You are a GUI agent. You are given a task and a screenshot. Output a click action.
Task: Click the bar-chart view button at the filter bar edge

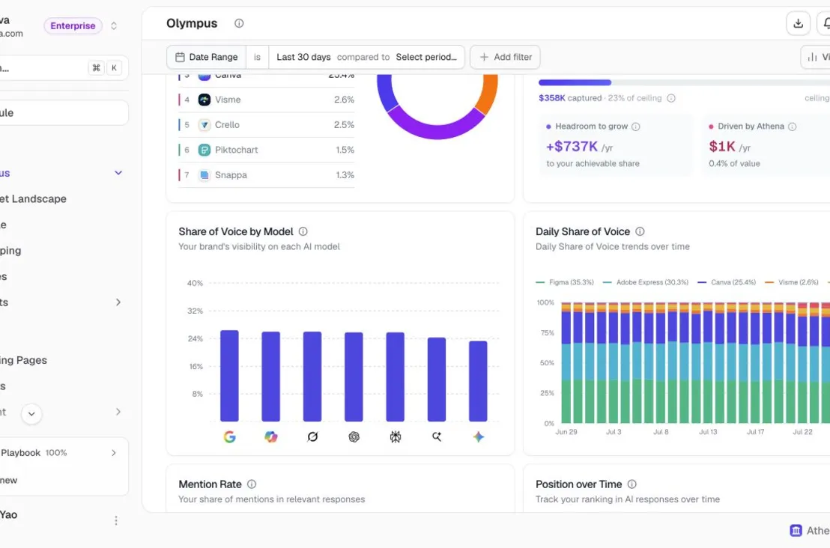tap(816, 57)
